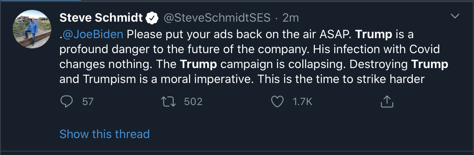Follow the @JoeBiden mention link
This screenshot has width=474, height=155.
click(x=92, y=34)
